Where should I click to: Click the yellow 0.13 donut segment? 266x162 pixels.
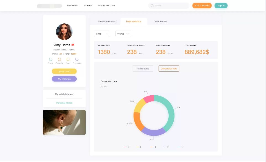[139, 106]
